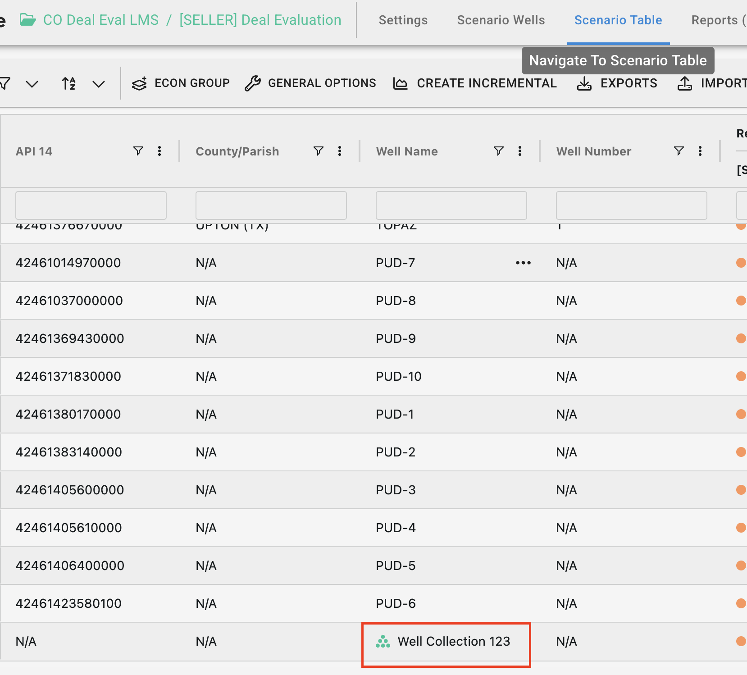This screenshot has height=675, width=747.
Task: Click the green folder icon in breadcrumb
Action: (x=28, y=20)
